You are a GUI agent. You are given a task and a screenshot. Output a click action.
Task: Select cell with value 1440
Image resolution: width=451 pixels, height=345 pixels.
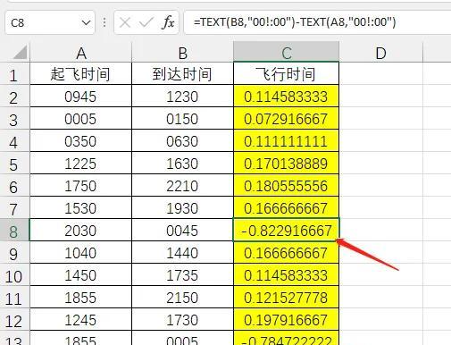coord(182,253)
